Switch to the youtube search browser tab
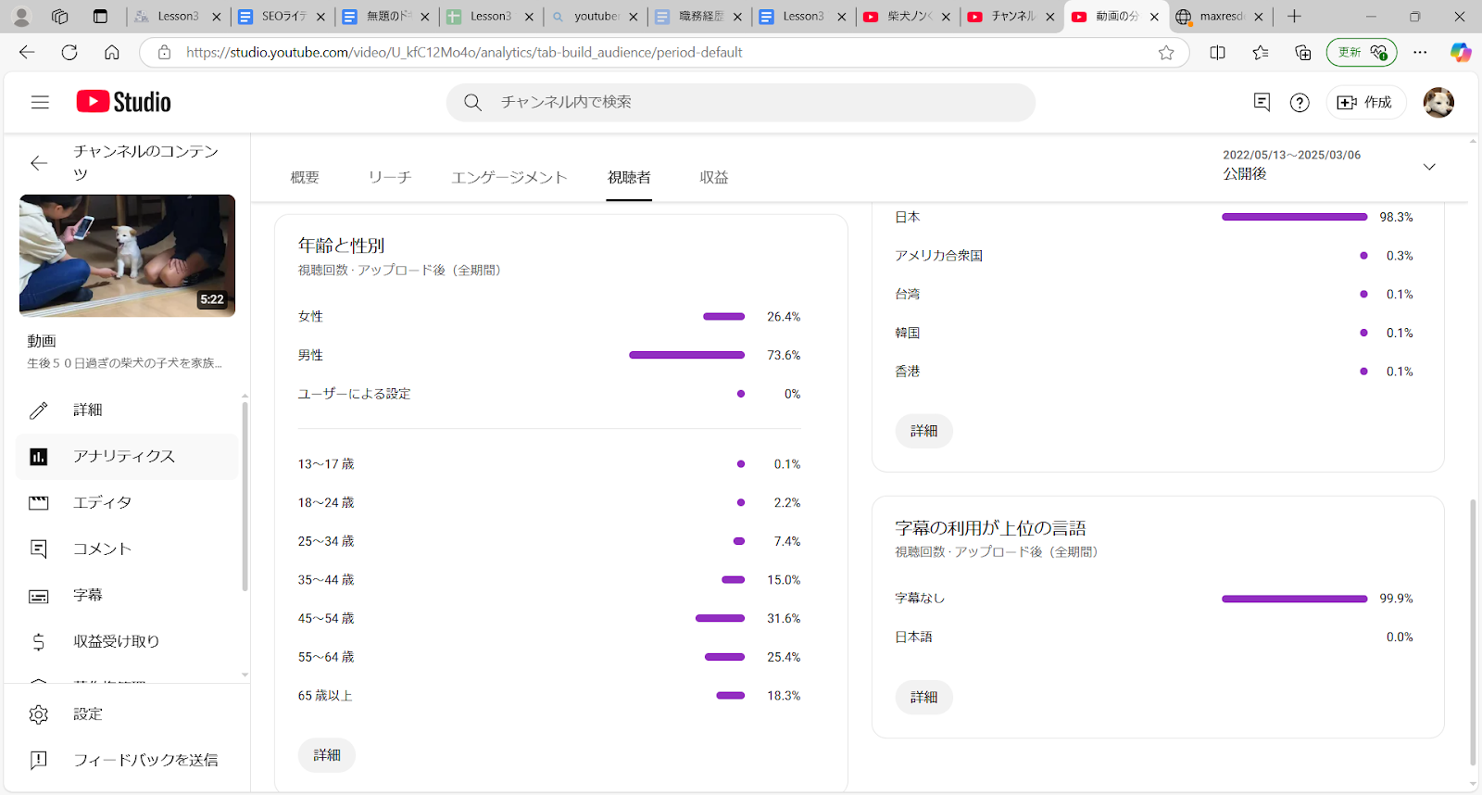The height and width of the screenshot is (795, 1482). pyautogui.click(x=596, y=17)
